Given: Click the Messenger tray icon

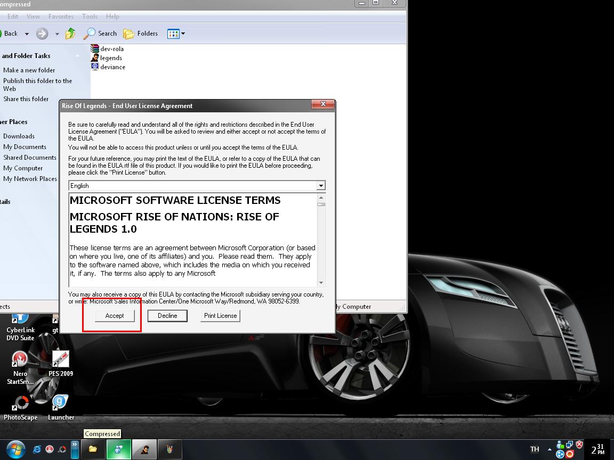Looking at the screenshot, I should pos(560,445).
